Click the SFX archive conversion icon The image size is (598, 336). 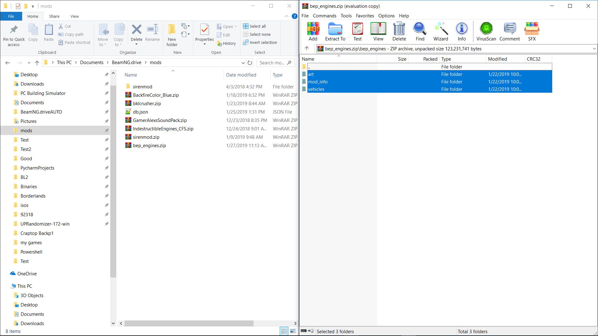coord(532,31)
